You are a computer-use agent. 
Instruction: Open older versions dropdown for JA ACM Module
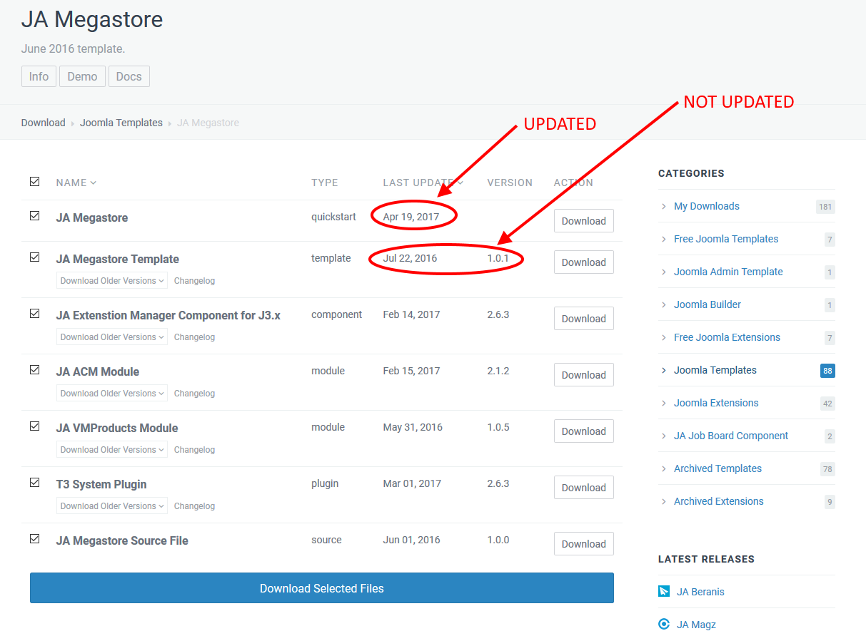pos(112,394)
